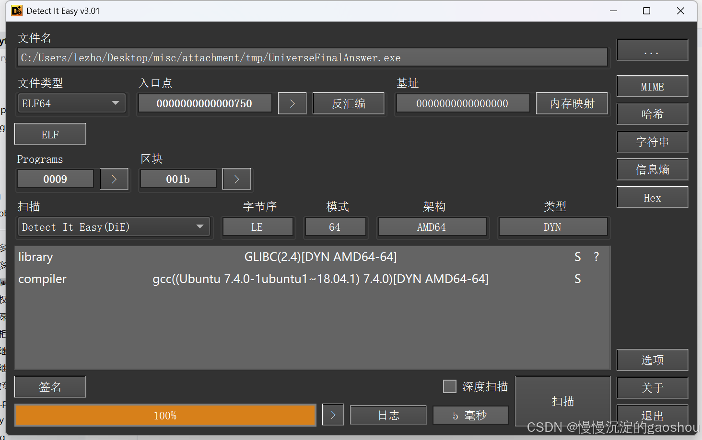Image resolution: width=702 pixels, height=440 pixels.
Task: Click the base address field 0000000000000000
Action: (463, 103)
